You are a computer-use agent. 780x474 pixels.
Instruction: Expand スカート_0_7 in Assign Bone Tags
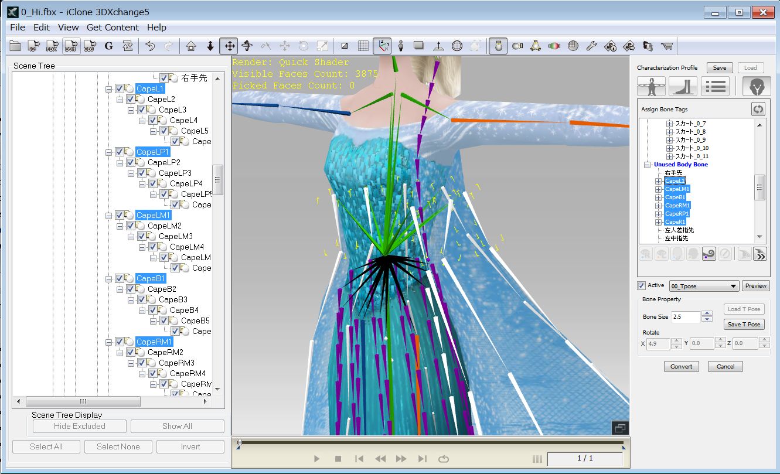[669, 124]
